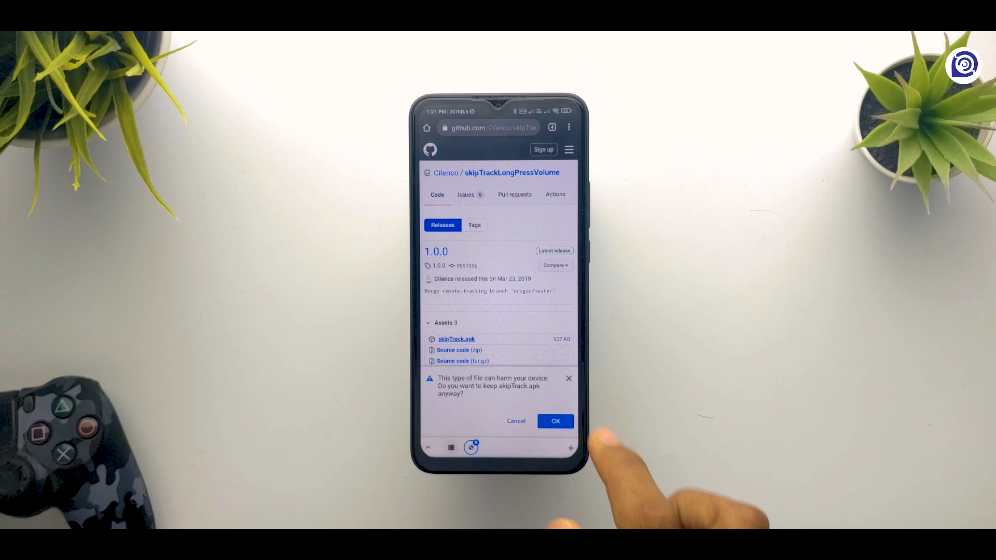This screenshot has height=560, width=996.
Task: Toggle the Assets 3 section collapse
Action: pyautogui.click(x=429, y=322)
